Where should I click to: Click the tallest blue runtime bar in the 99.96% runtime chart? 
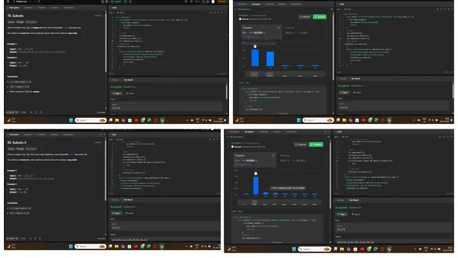tap(255, 185)
